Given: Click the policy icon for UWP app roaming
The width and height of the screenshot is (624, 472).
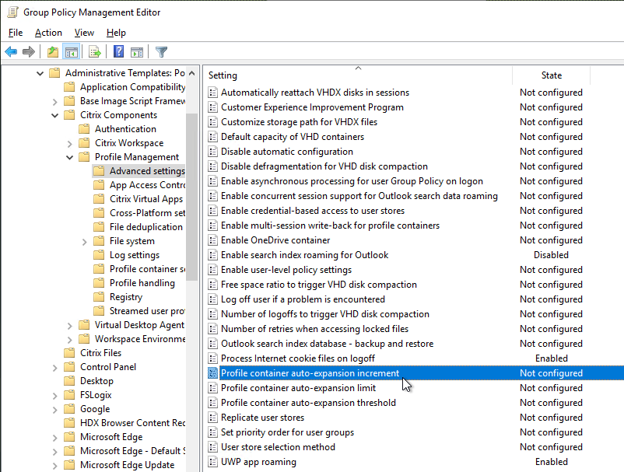Looking at the screenshot, I should click(x=213, y=462).
